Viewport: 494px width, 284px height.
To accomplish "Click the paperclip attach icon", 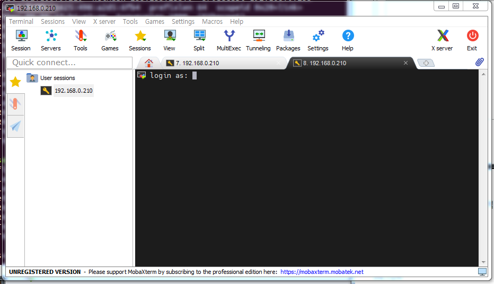I will (480, 62).
